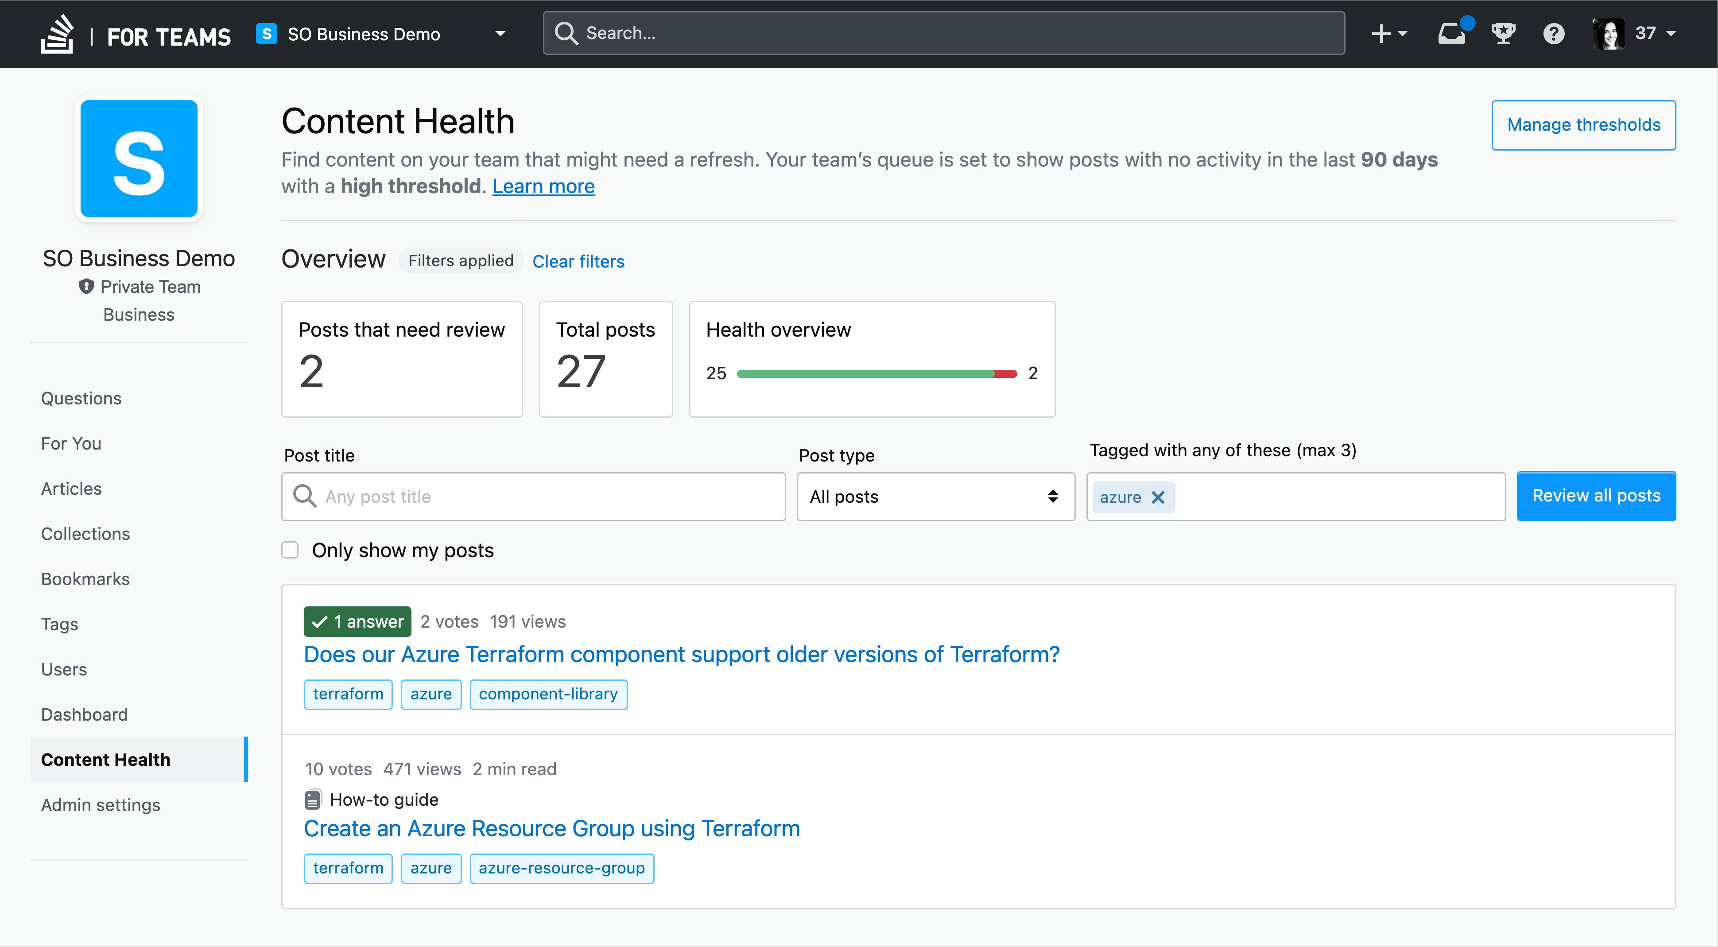Open the help question mark icon

coord(1553,33)
